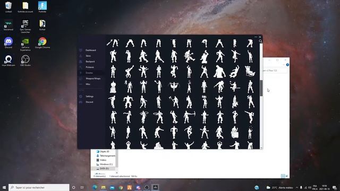Viewport: 340px width, 191px height.
Task: Click the weather widget showing 25°C
Action: (279, 187)
